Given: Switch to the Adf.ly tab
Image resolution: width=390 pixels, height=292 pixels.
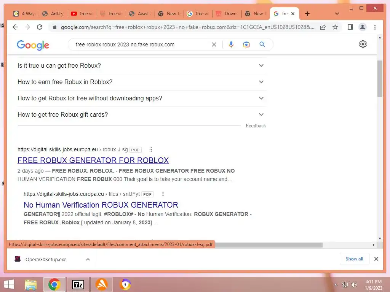Looking at the screenshot, I should 53,14.
